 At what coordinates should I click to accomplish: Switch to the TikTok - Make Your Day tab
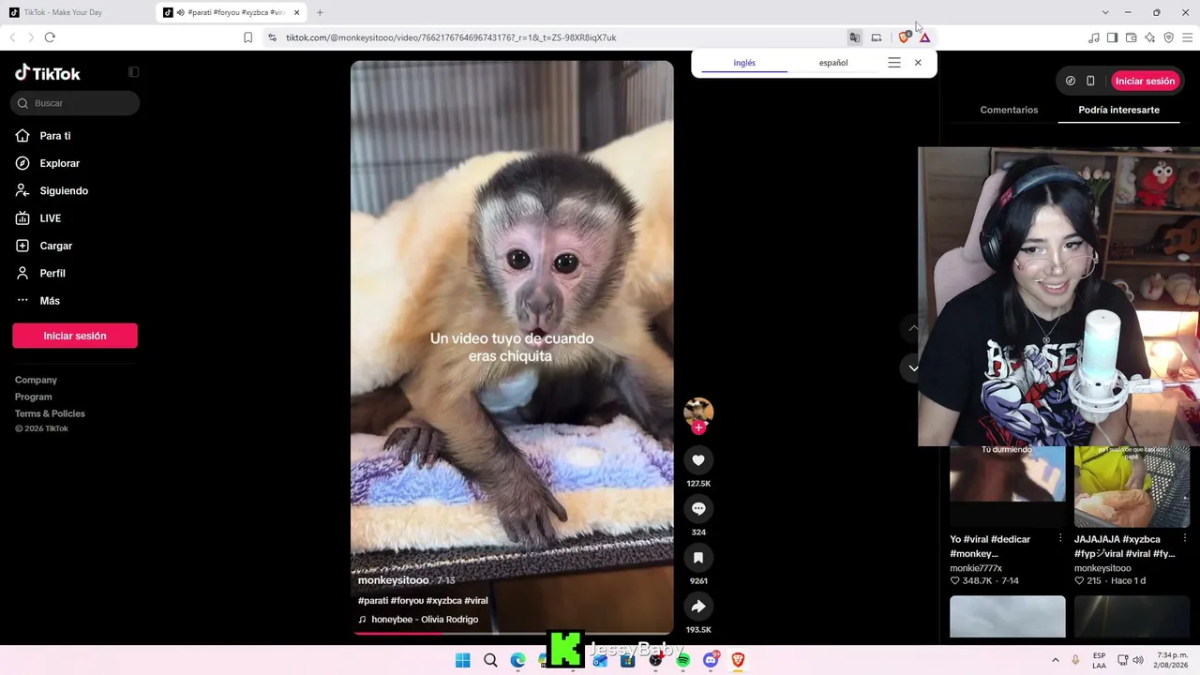(73, 12)
